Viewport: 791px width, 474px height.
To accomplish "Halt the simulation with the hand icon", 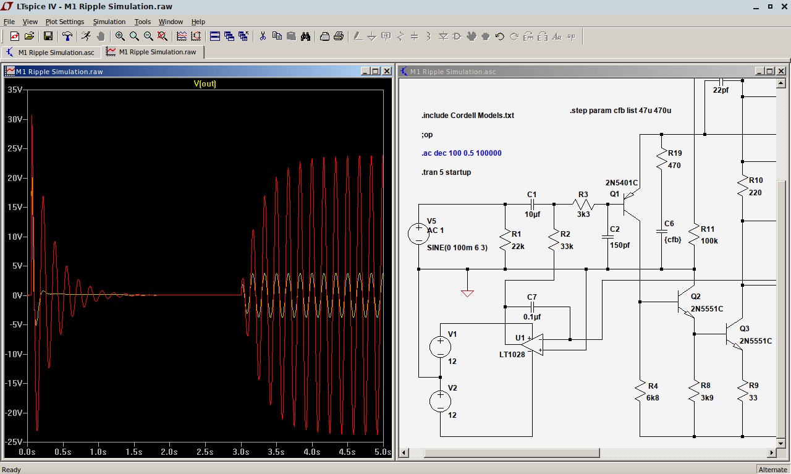I will pyautogui.click(x=100, y=36).
